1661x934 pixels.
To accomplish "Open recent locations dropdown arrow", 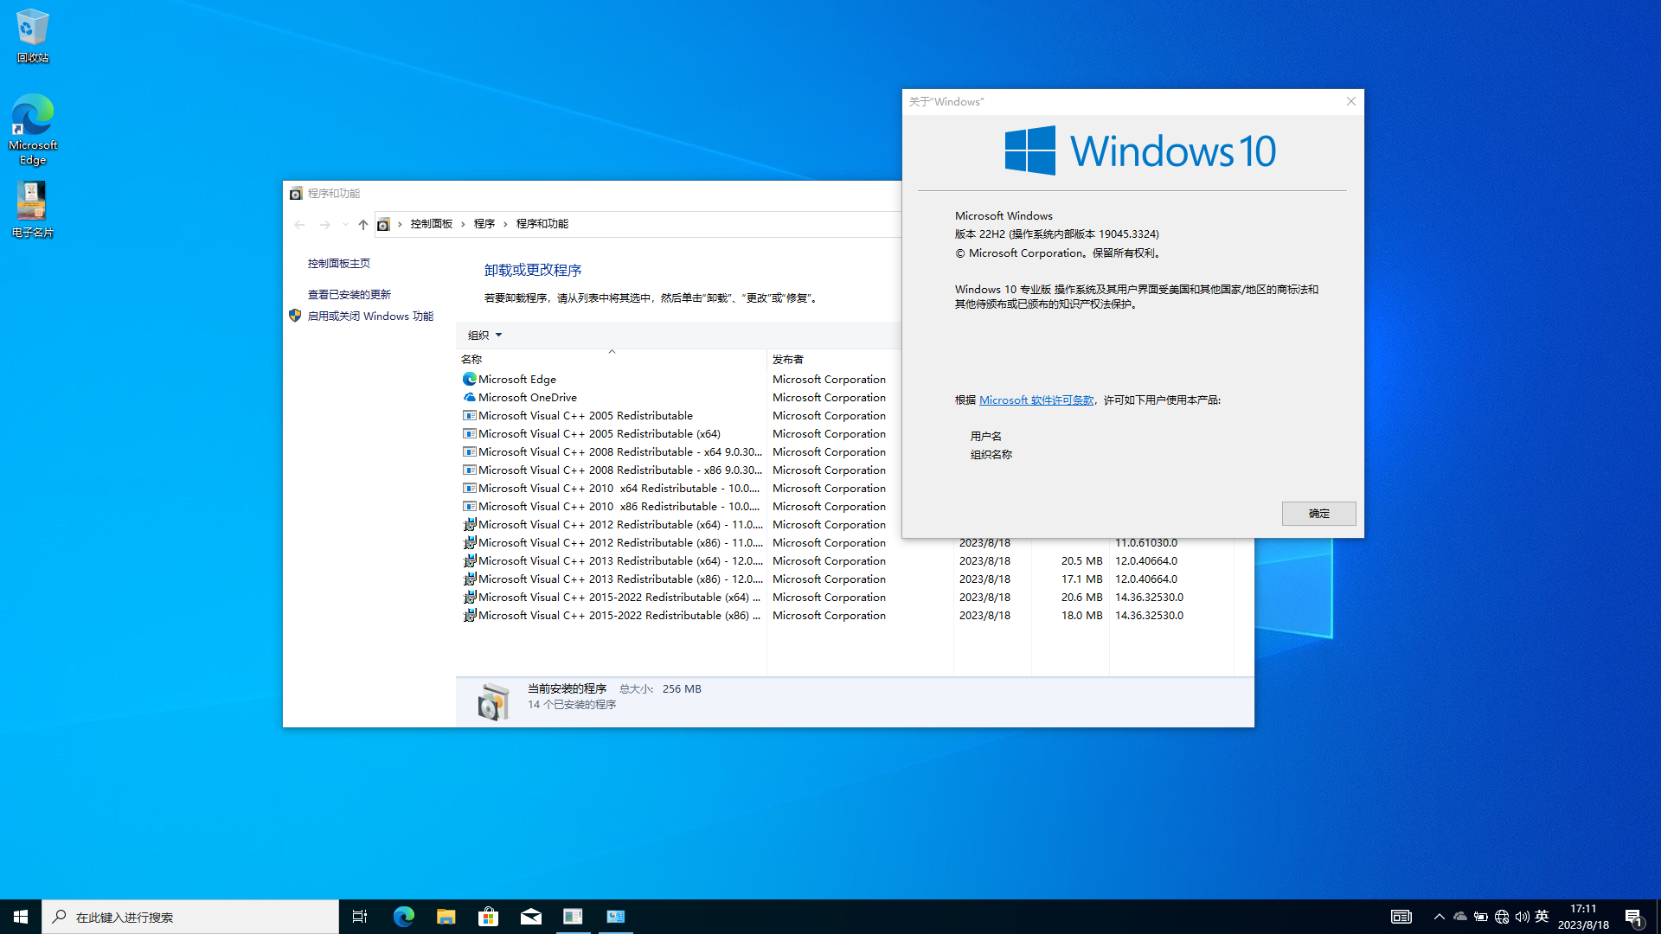I will pos(345,224).
